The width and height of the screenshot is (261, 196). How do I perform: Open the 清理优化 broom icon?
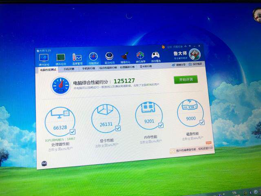125,56
